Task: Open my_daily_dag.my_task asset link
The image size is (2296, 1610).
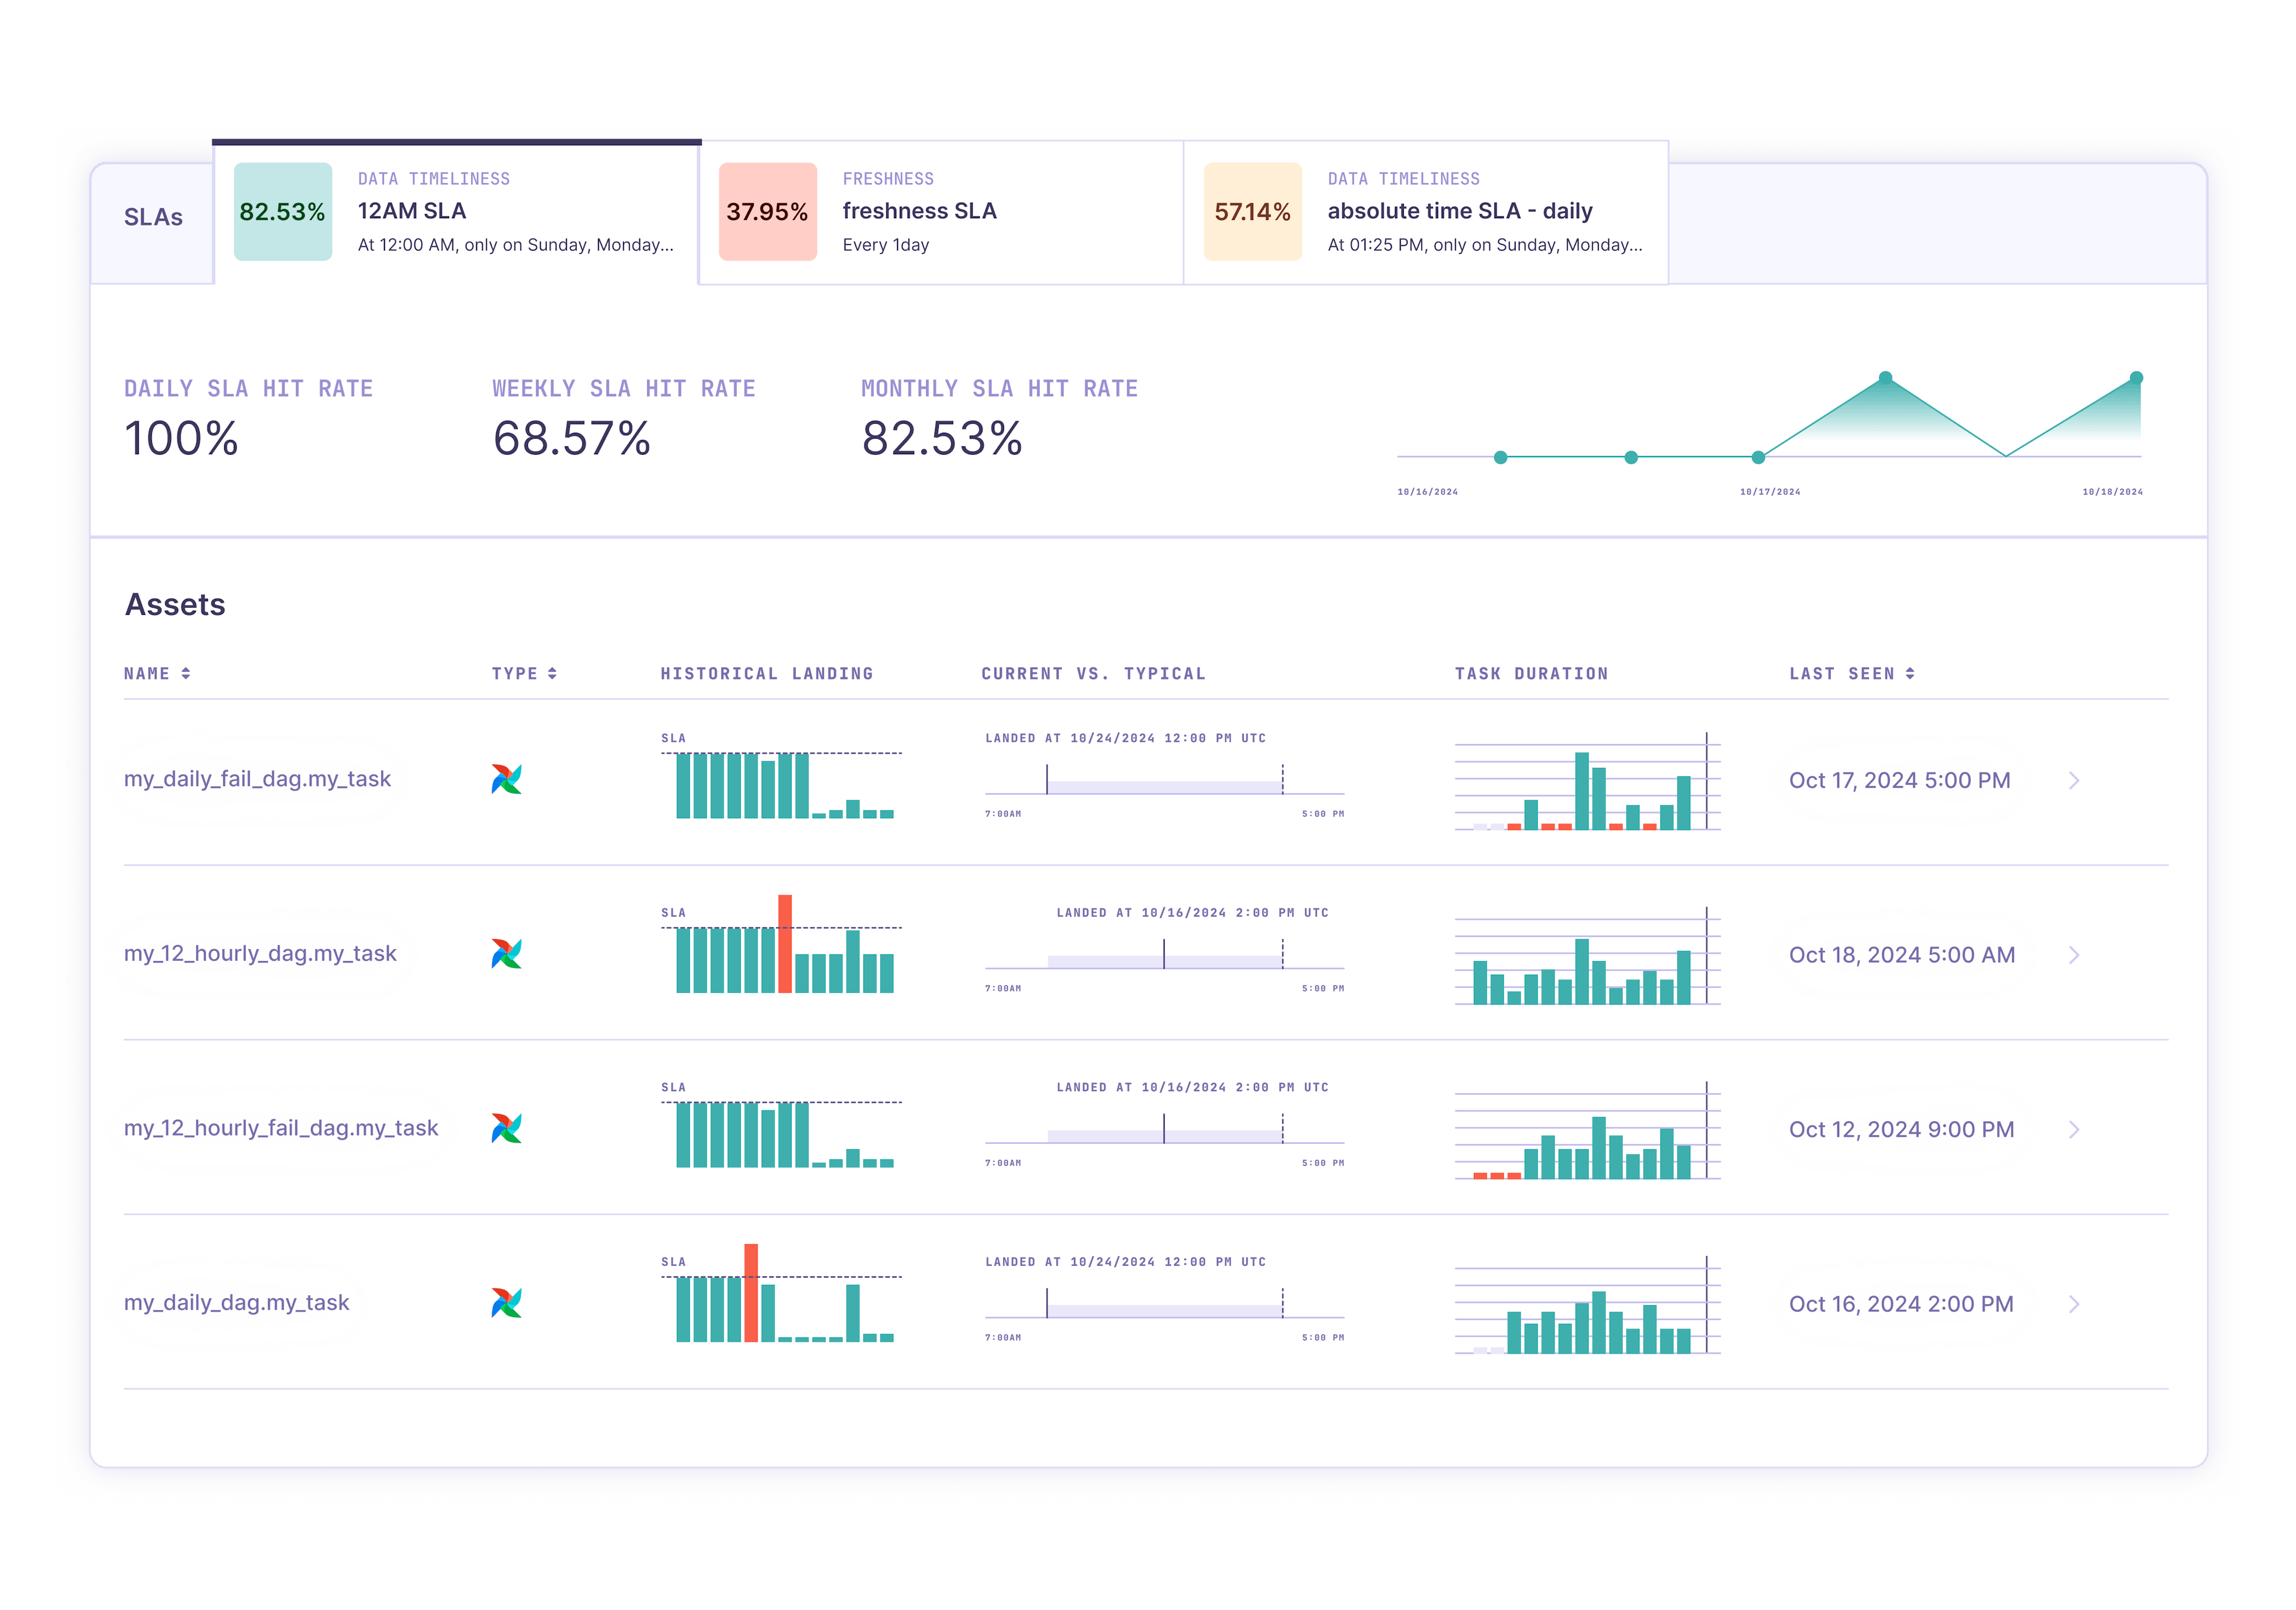Action: tap(236, 1303)
